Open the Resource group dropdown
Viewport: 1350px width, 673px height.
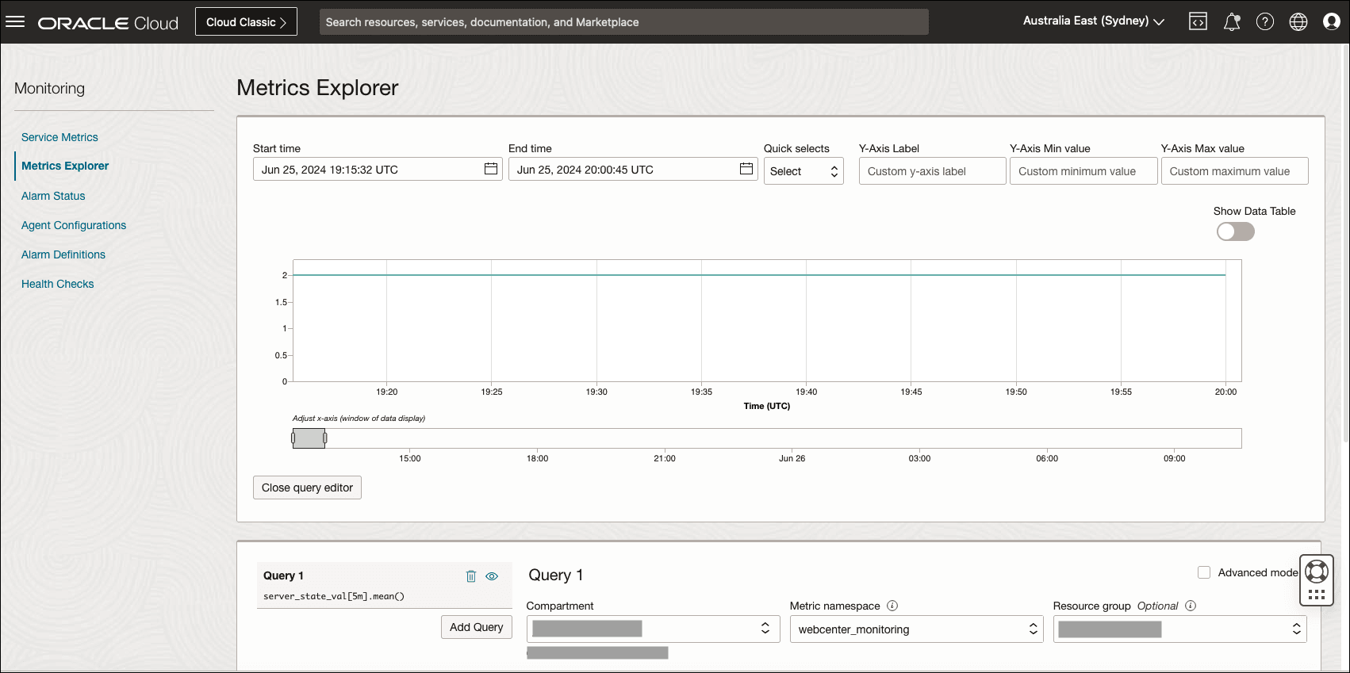point(1179,629)
